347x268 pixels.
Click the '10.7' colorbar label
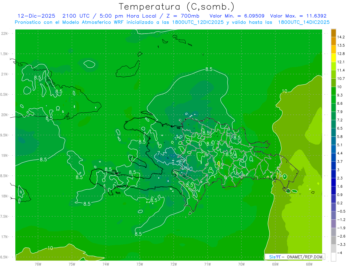pyautogui.click(x=341, y=78)
